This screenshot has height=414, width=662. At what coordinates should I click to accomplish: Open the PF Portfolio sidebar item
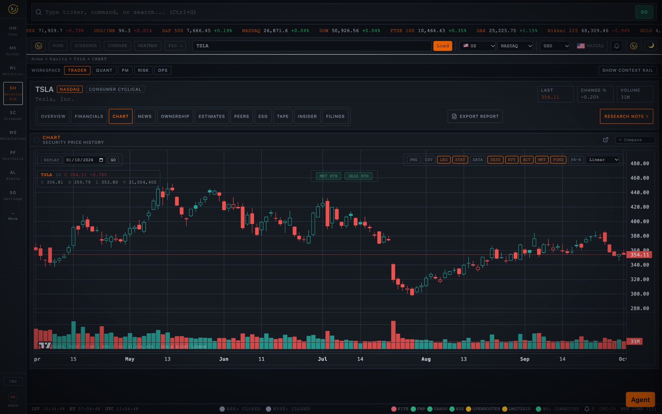point(13,155)
